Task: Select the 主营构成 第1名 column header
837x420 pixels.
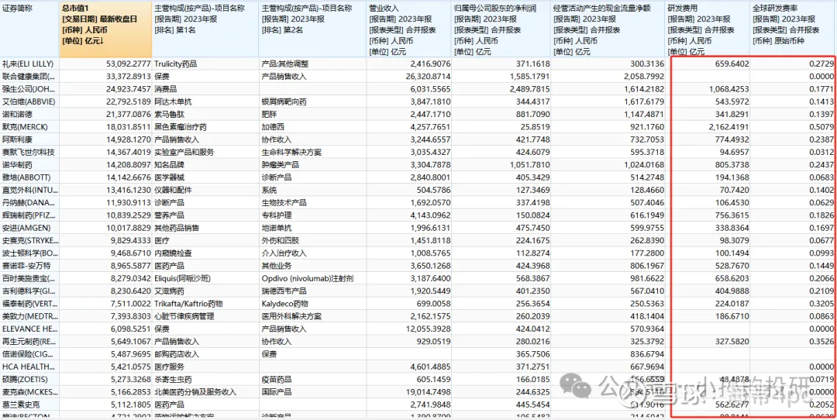Action: coord(205,29)
